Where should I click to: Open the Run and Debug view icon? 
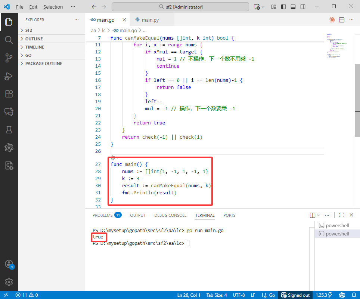point(9,76)
